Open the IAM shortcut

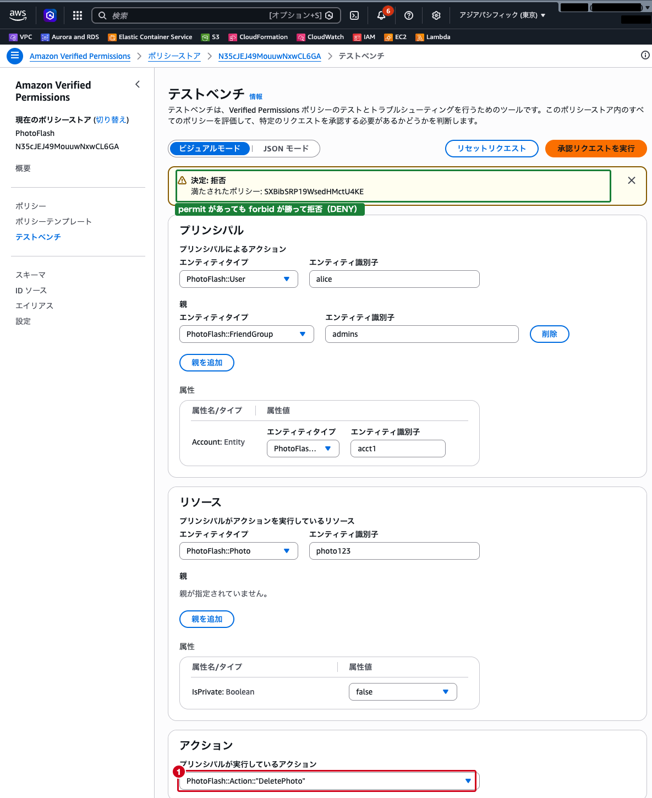pyautogui.click(x=364, y=37)
